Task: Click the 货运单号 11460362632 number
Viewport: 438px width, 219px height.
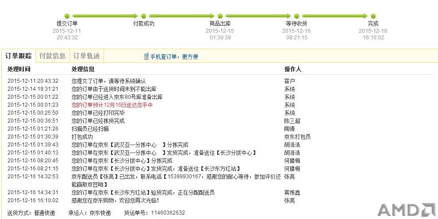Action: [168, 213]
